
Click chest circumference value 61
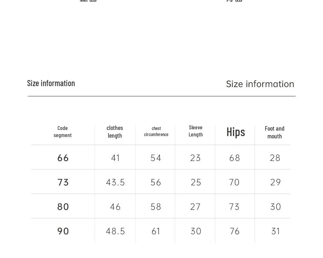[x=156, y=231]
